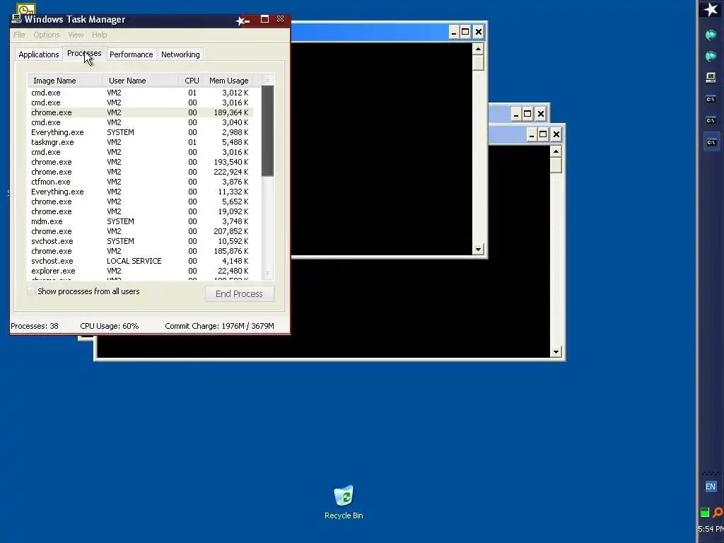Minimize the console window beside Task Manager

pos(453,32)
